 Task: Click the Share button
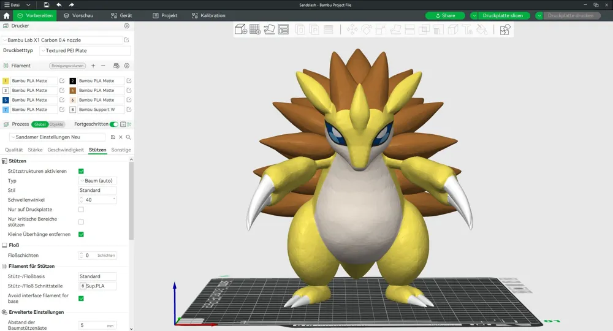(445, 16)
